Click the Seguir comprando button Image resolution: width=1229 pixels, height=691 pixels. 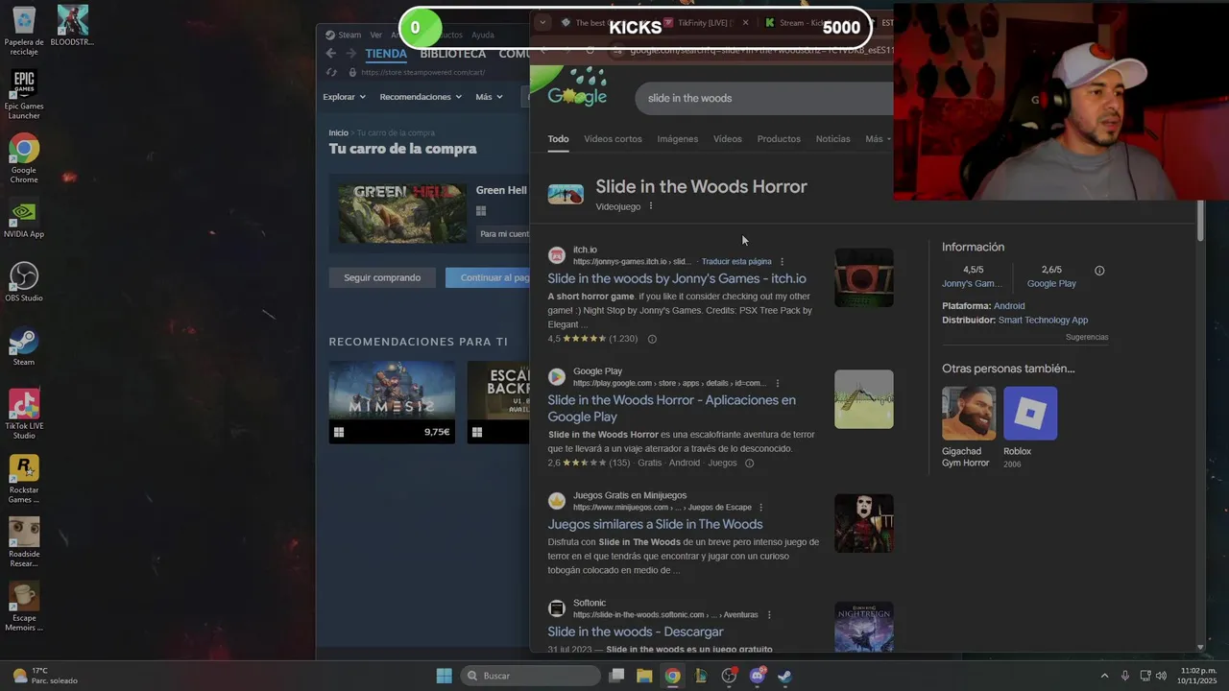[x=382, y=277]
